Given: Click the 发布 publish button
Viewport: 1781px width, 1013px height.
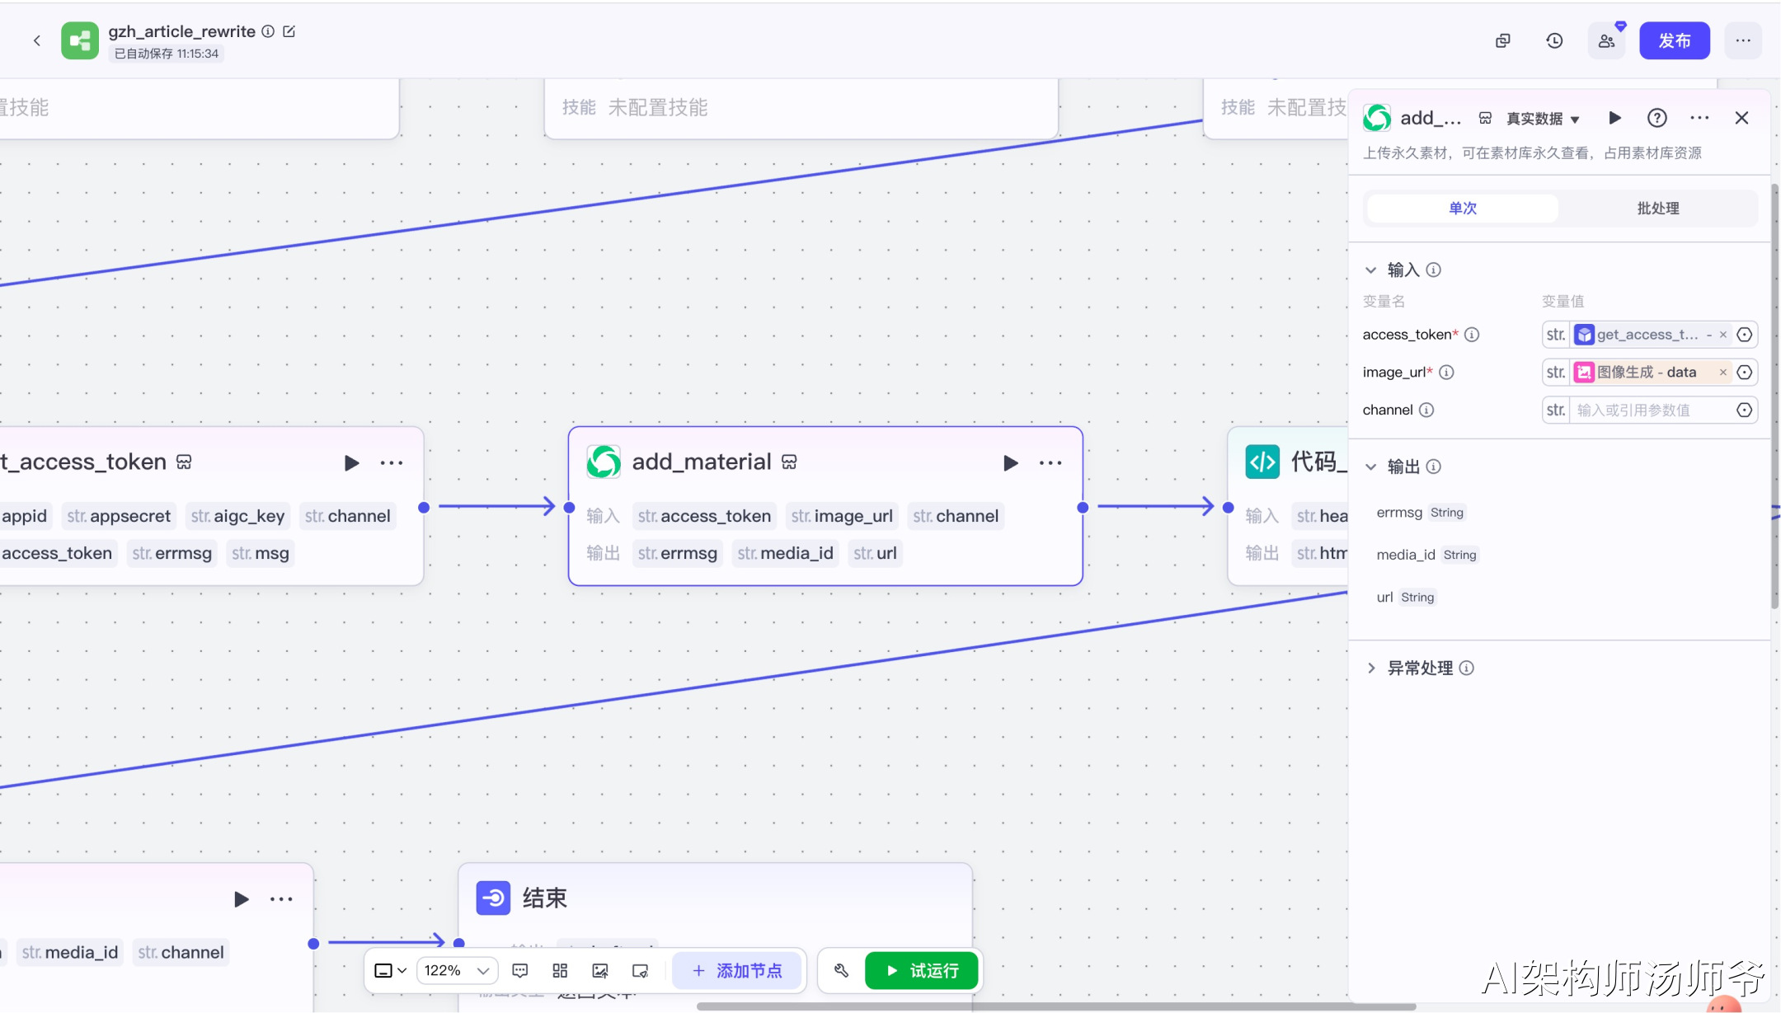Looking at the screenshot, I should click(x=1674, y=41).
